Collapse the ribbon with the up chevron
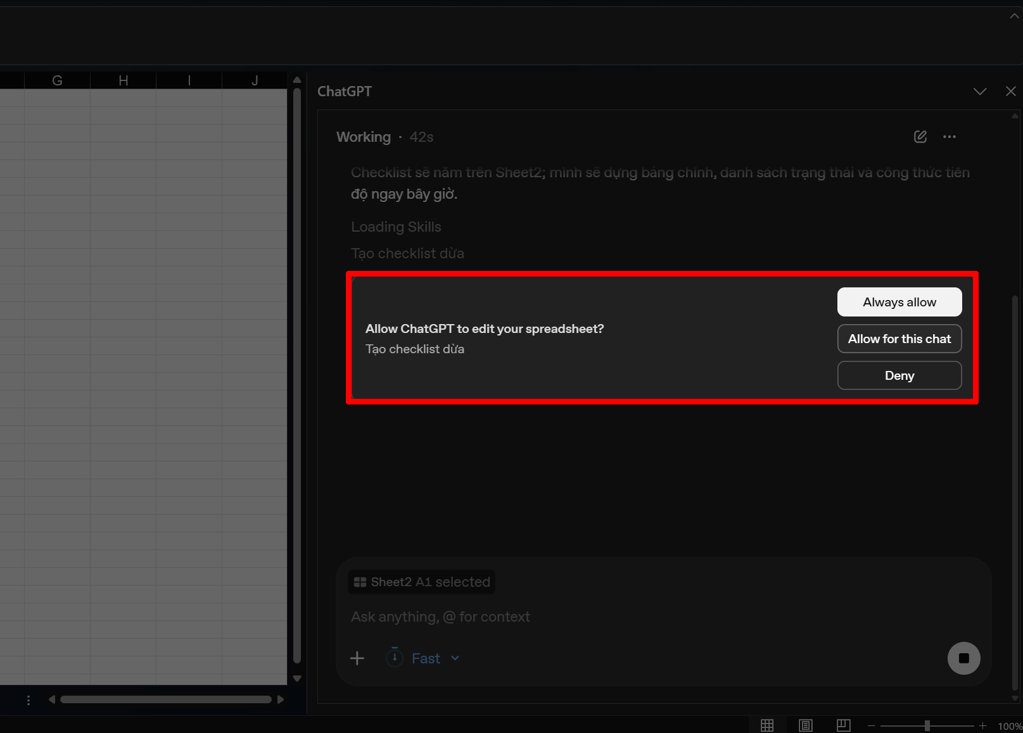 [1015, 16]
